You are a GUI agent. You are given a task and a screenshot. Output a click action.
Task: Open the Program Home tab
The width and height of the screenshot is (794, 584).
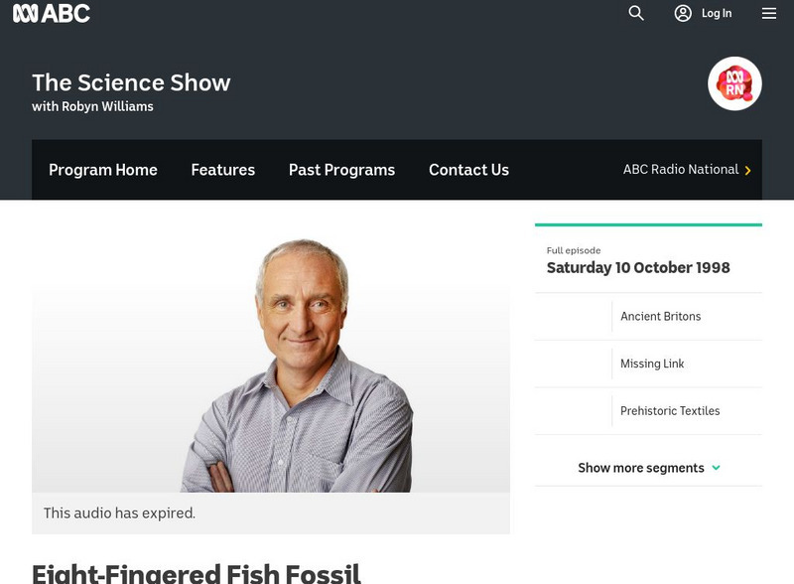point(103,170)
